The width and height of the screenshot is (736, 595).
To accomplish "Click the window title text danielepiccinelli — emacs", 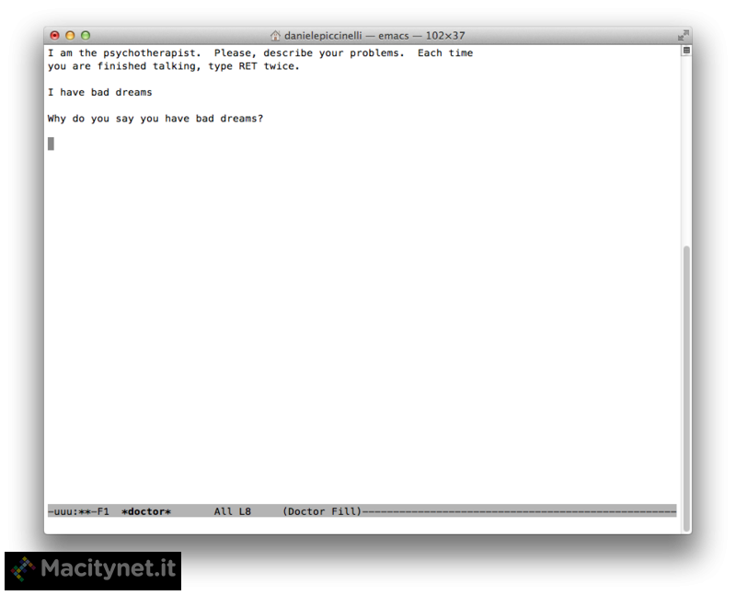I will click(x=347, y=36).
